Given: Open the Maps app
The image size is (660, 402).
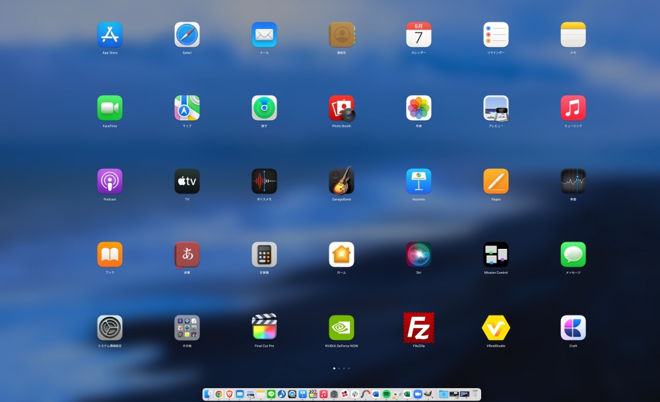Looking at the screenshot, I should [187, 108].
